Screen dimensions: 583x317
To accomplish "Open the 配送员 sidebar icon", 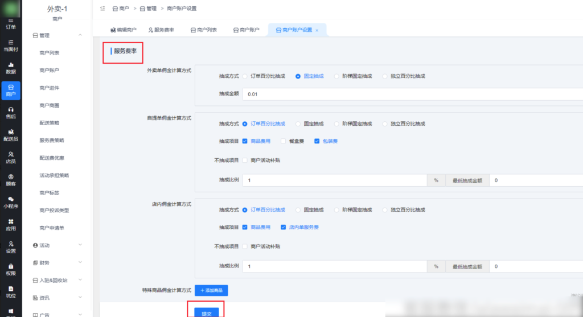I will (11, 135).
